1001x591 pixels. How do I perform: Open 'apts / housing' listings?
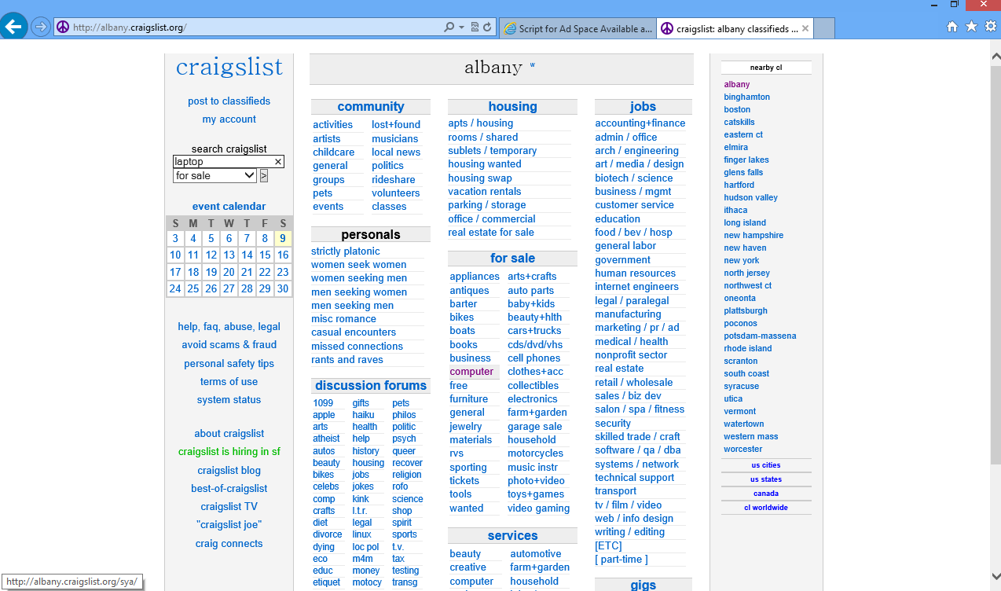(480, 123)
